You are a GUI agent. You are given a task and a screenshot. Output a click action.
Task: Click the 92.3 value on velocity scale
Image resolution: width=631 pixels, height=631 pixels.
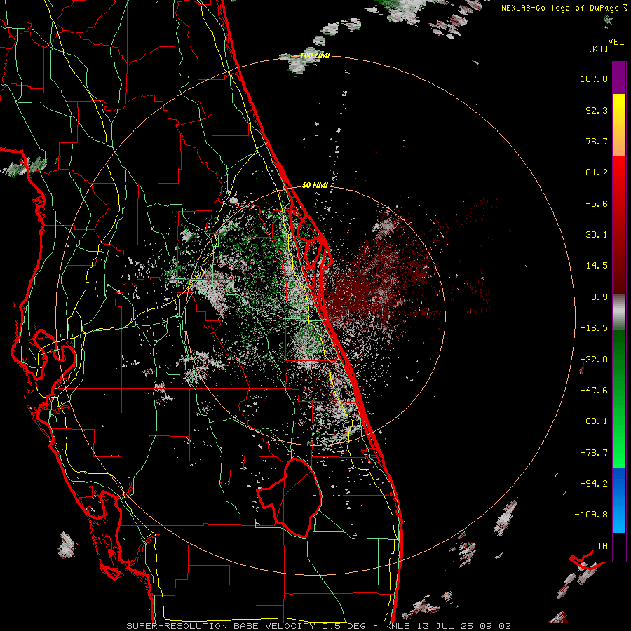[597, 110]
